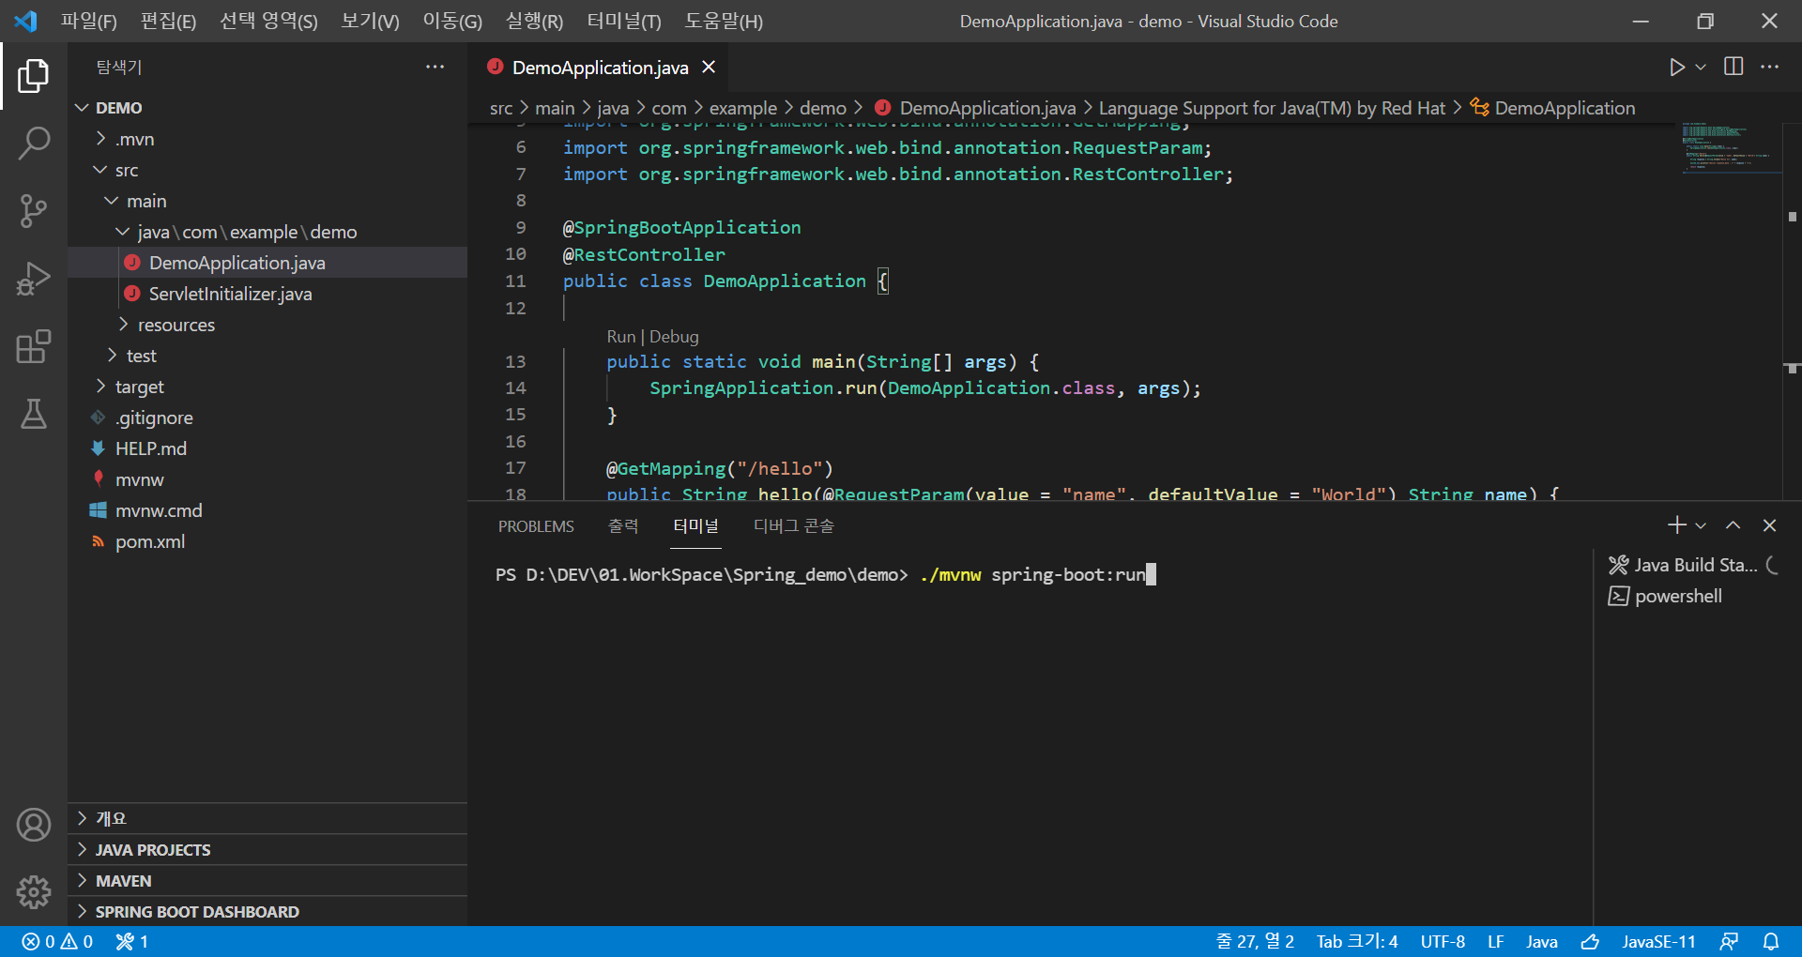Click the Run code lens link
The height and width of the screenshot is (957, 1802).
point(621,336)
